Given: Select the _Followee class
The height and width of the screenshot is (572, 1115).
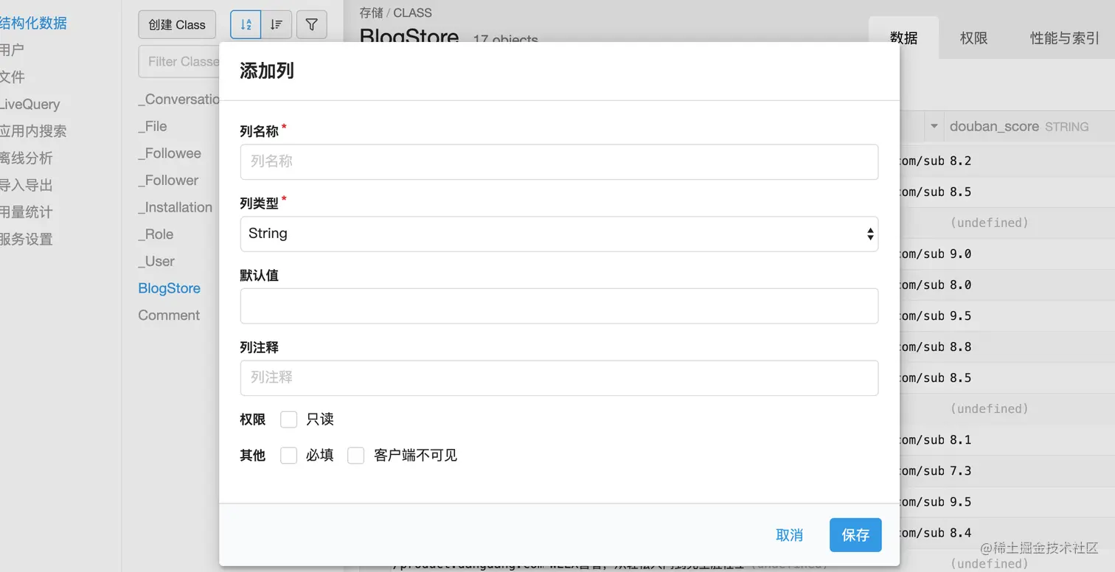Looking at the screenshot, I should [x=170, y=153].
